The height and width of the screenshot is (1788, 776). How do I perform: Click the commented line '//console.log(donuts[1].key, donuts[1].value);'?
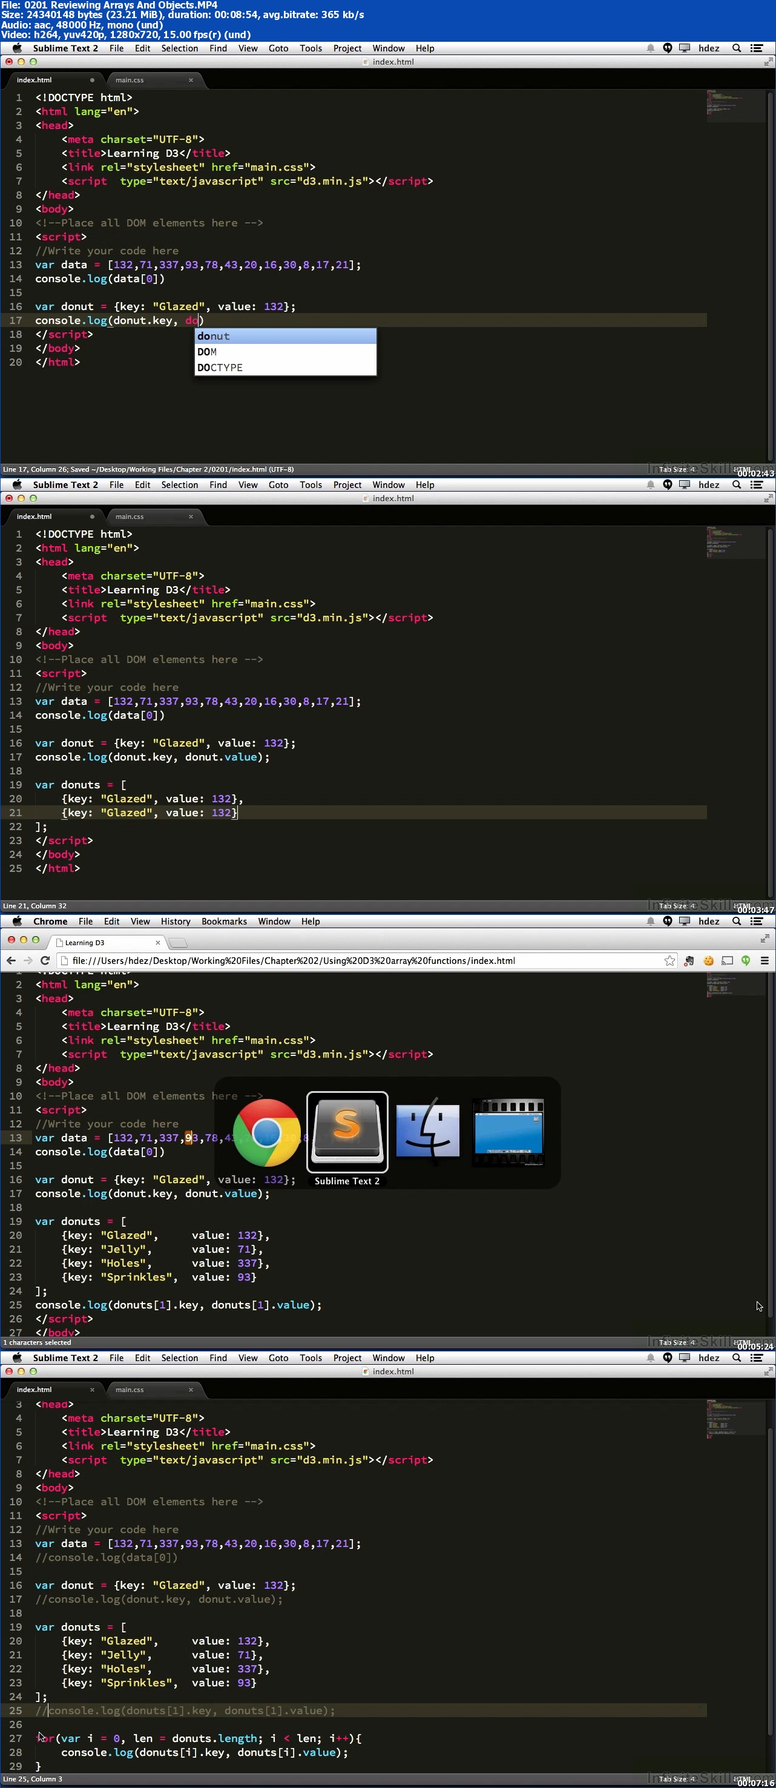(x=185, y=1710)
